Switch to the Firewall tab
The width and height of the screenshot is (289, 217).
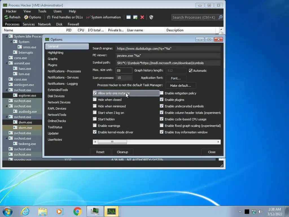(73, 24)
